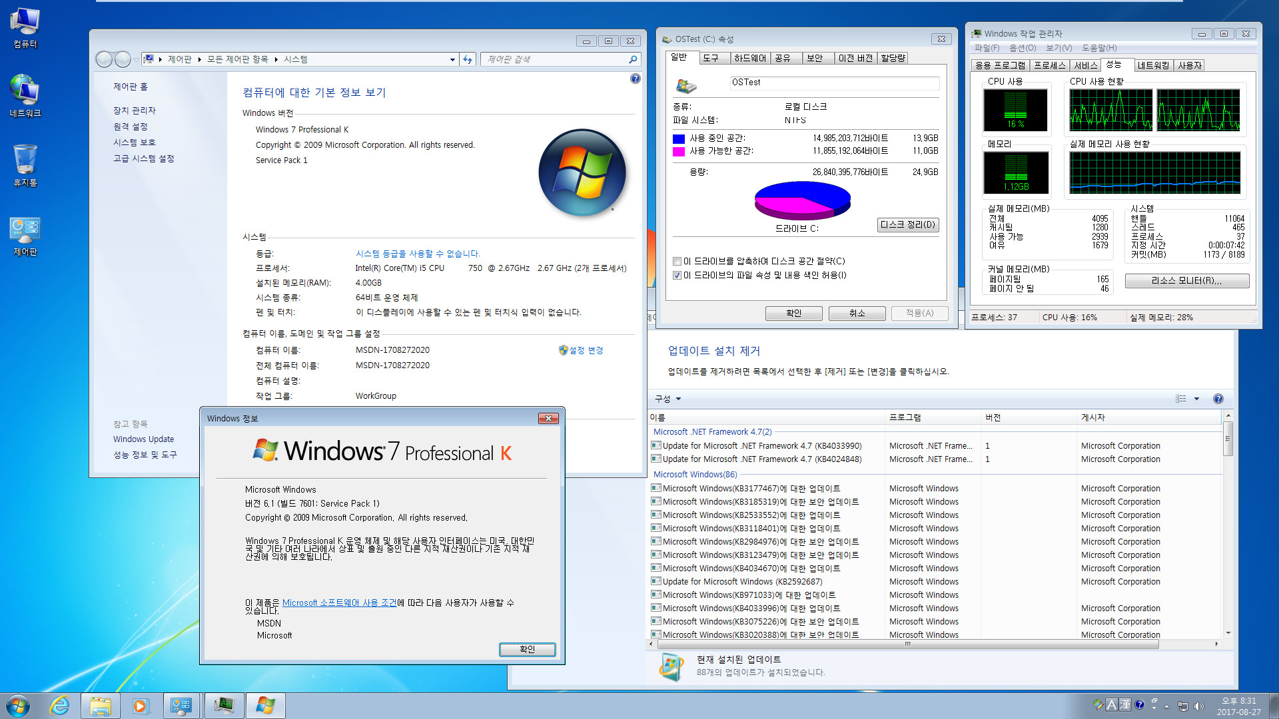Open 장치 관리자 in the System sidebar
The width and height of the screenshot is (1279, 719).
(134, 111)
